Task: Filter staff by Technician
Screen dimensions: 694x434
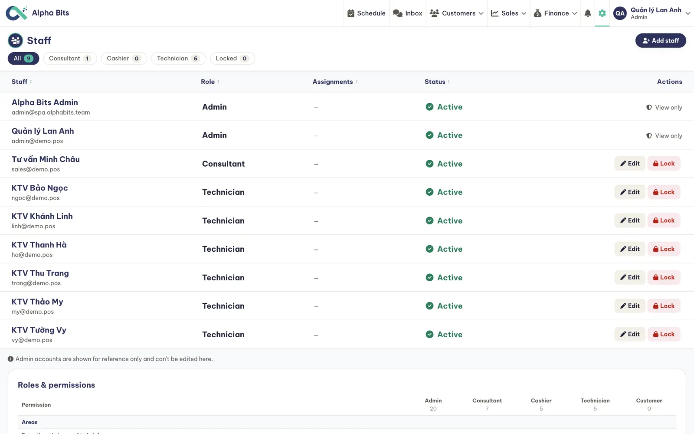Action: click(178, 59)
